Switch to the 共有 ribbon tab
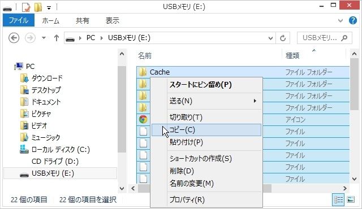This screenshot has height=209, width=362. 83,21
